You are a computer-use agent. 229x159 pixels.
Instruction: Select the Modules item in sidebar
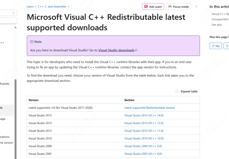[5, 84]
